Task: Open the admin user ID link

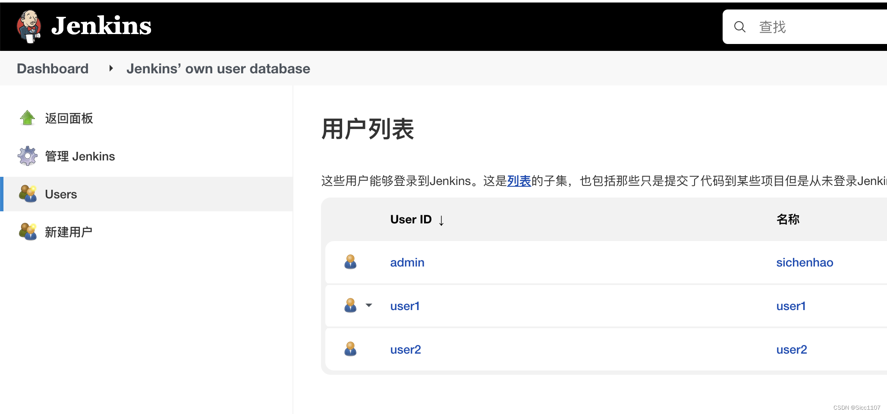Action: pos(407,262)
